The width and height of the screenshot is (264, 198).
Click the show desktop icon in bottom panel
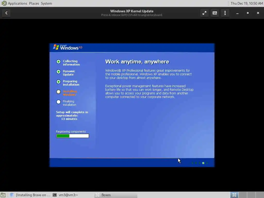3,195
